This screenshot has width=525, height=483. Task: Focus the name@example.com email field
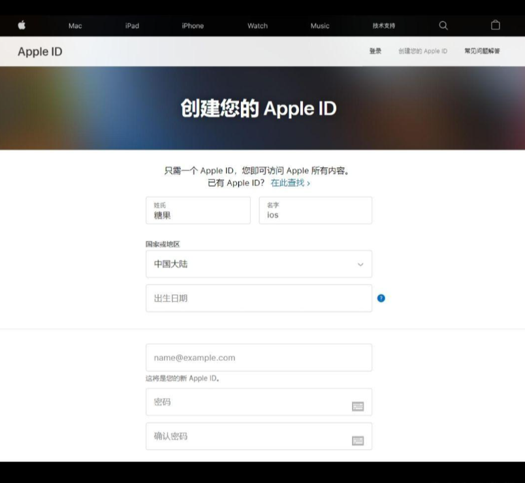click(x=259, y=358)
